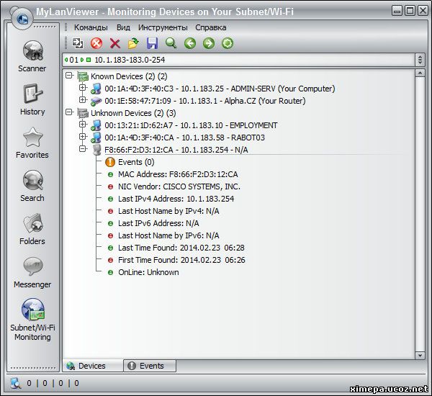Click the scrollbar down arrow
This screenshot has height=396, width=432.
[x=420, y=355]
